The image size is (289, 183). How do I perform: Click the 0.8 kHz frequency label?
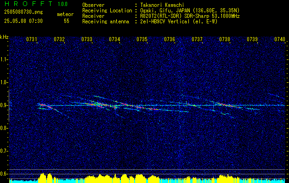(4, 128)
